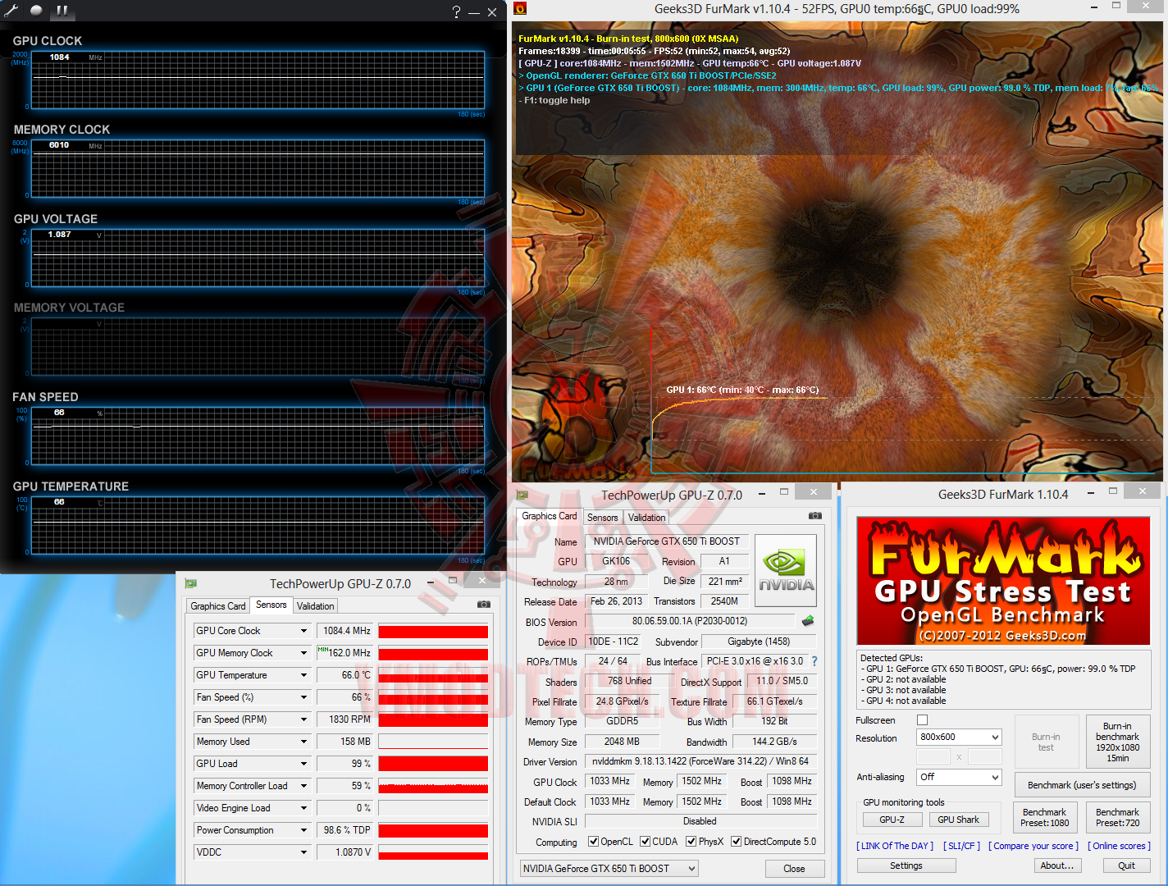Open GPU selector dropdown NVIDIA GeForce GTX 650 Ti BOOST
This screenshot has width=1168, height=886.
pos(609,869)
